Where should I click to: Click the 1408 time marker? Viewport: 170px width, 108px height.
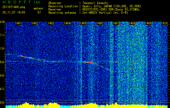click(132, 23)
